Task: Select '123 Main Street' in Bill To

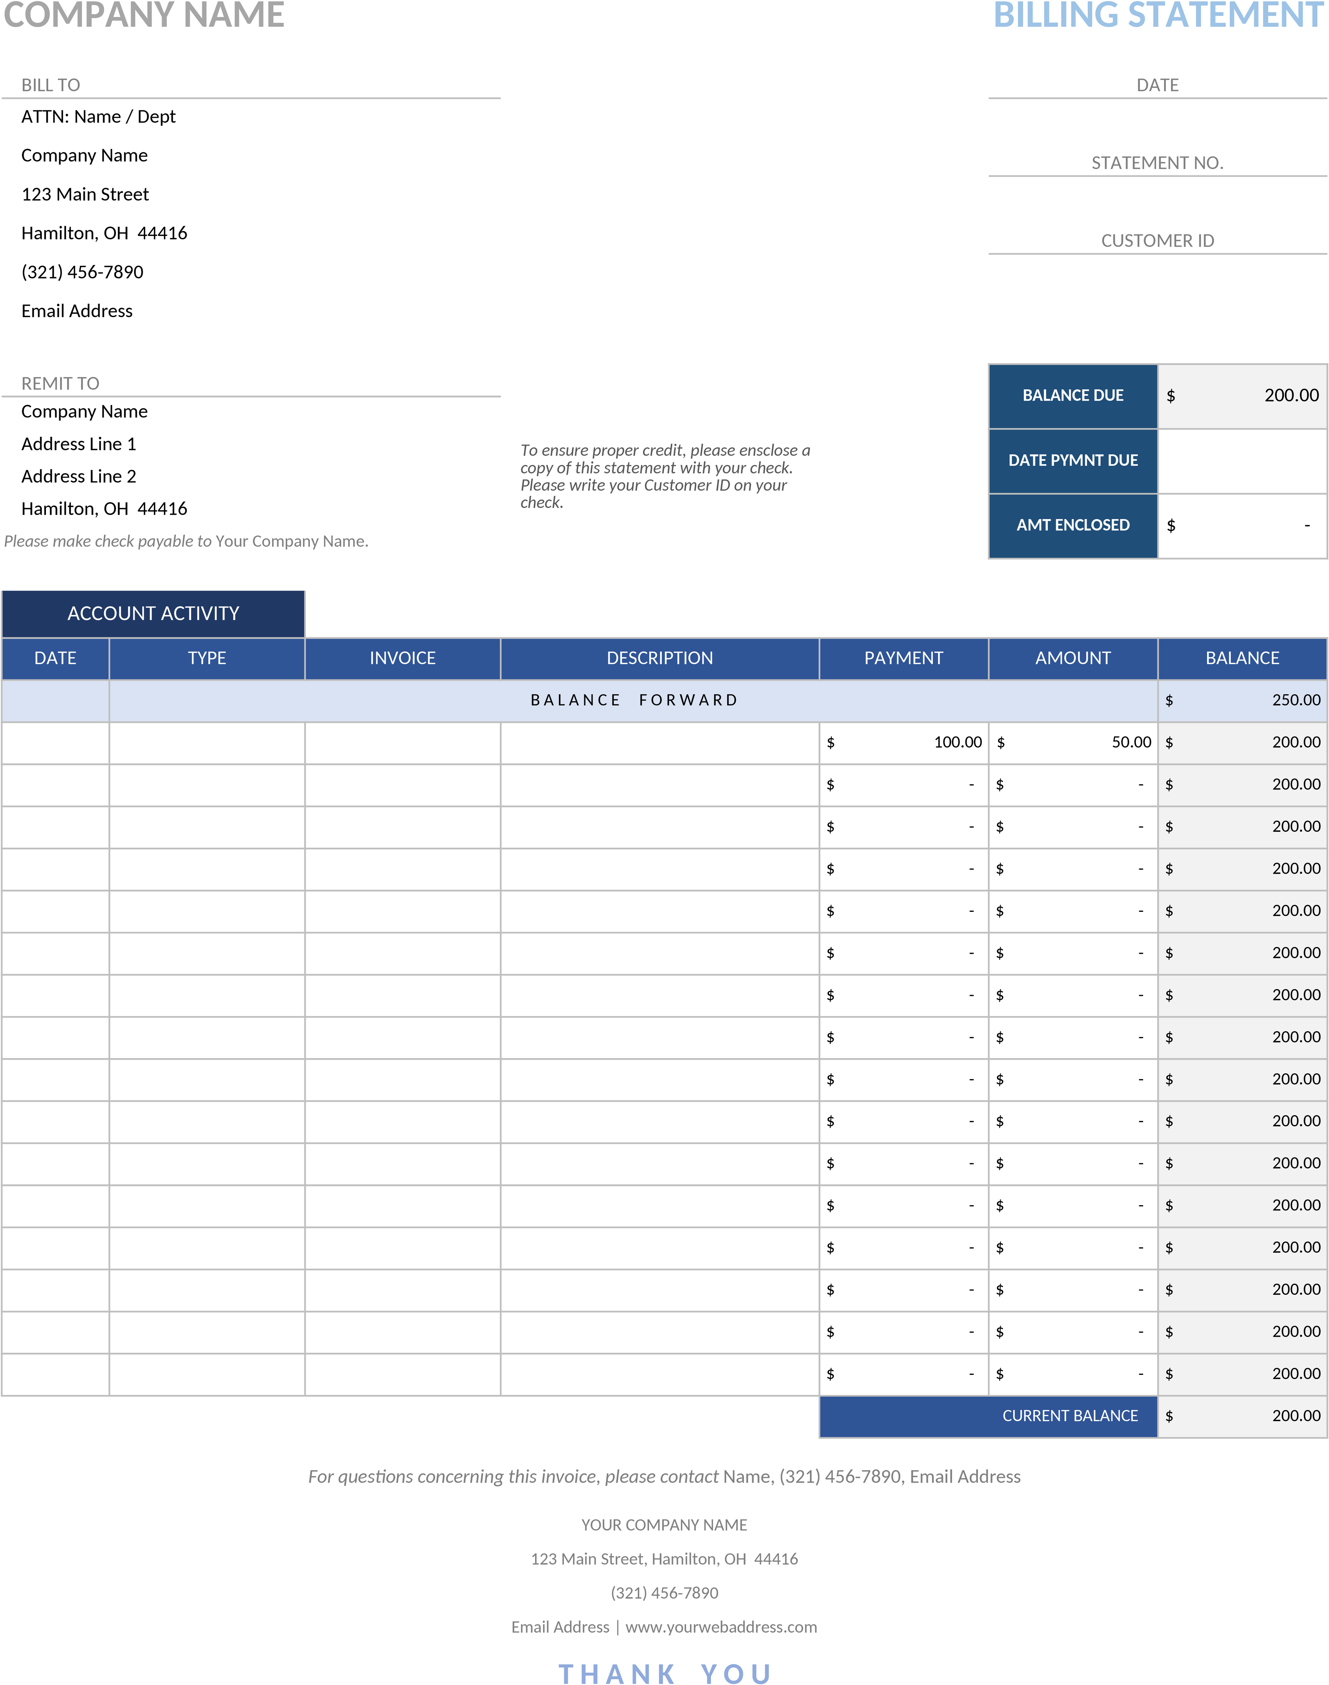Action: (85, 195)
